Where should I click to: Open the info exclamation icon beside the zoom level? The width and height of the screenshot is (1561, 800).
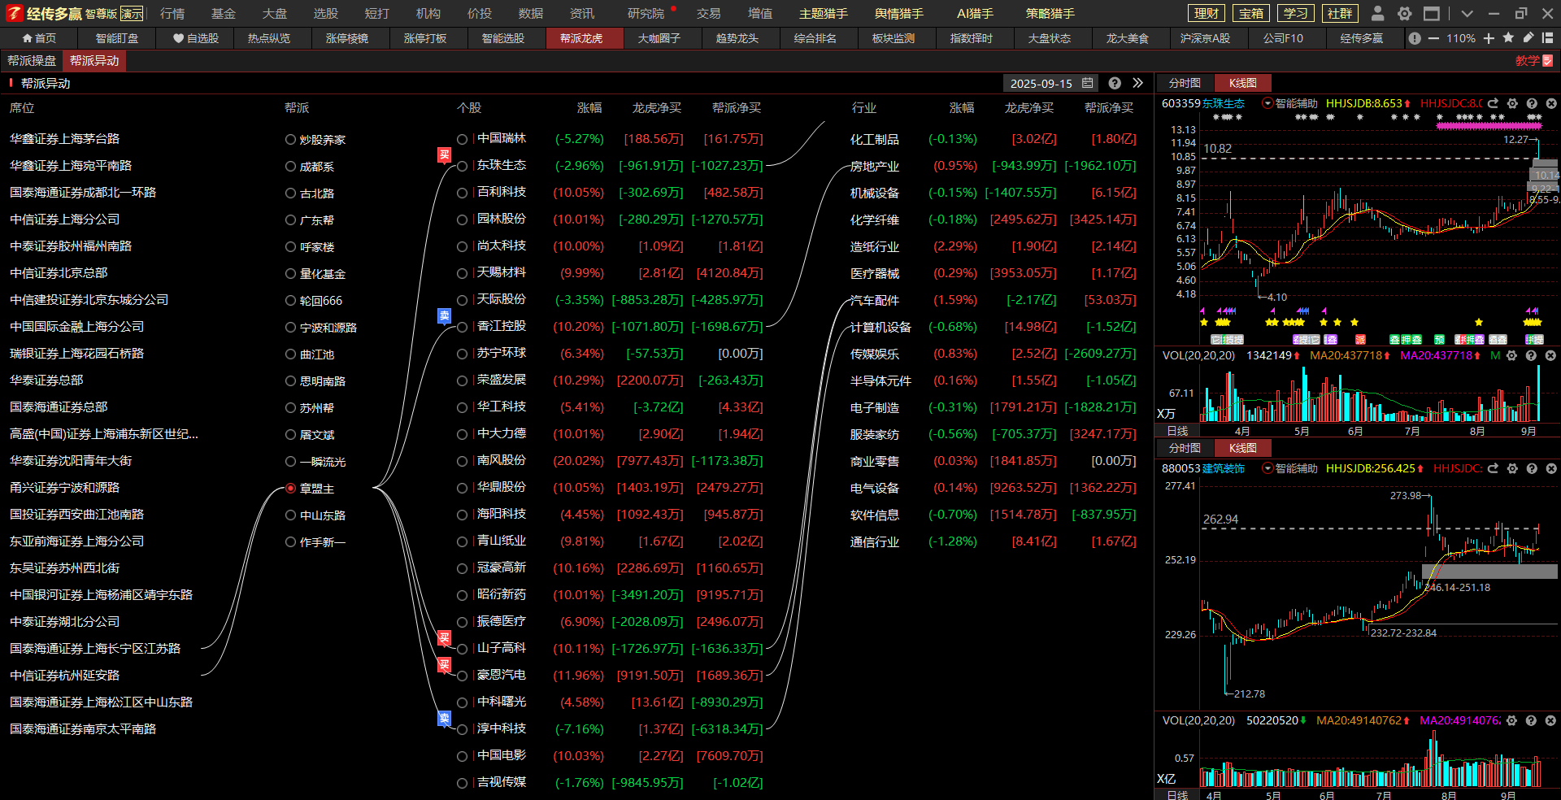(x=1415, y=38)
